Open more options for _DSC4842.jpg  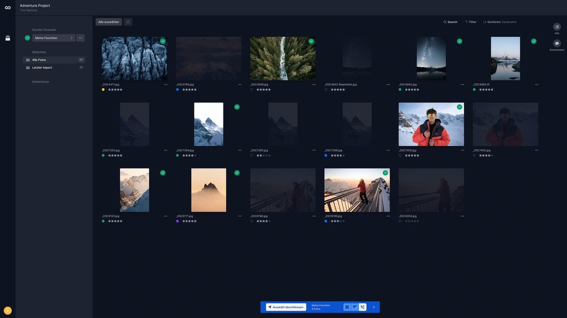(462, 84)
